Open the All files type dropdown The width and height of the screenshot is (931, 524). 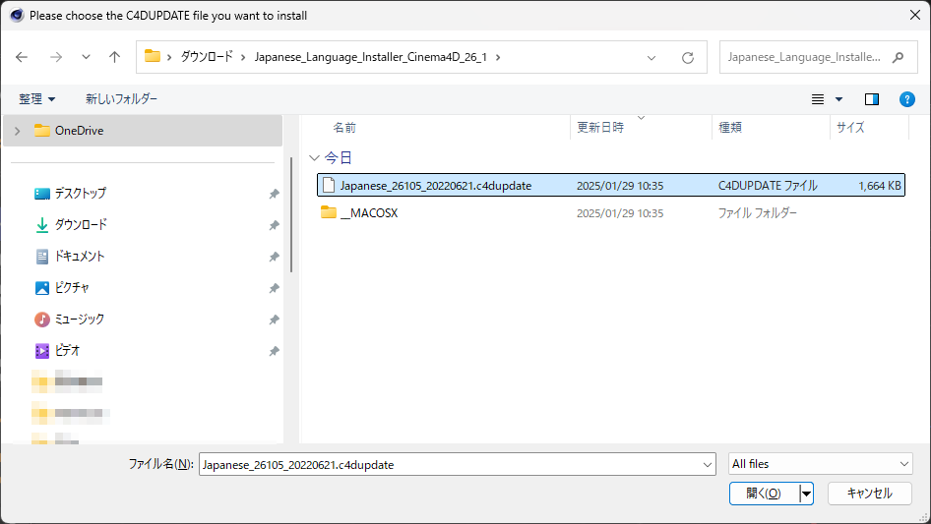[821, 464]
